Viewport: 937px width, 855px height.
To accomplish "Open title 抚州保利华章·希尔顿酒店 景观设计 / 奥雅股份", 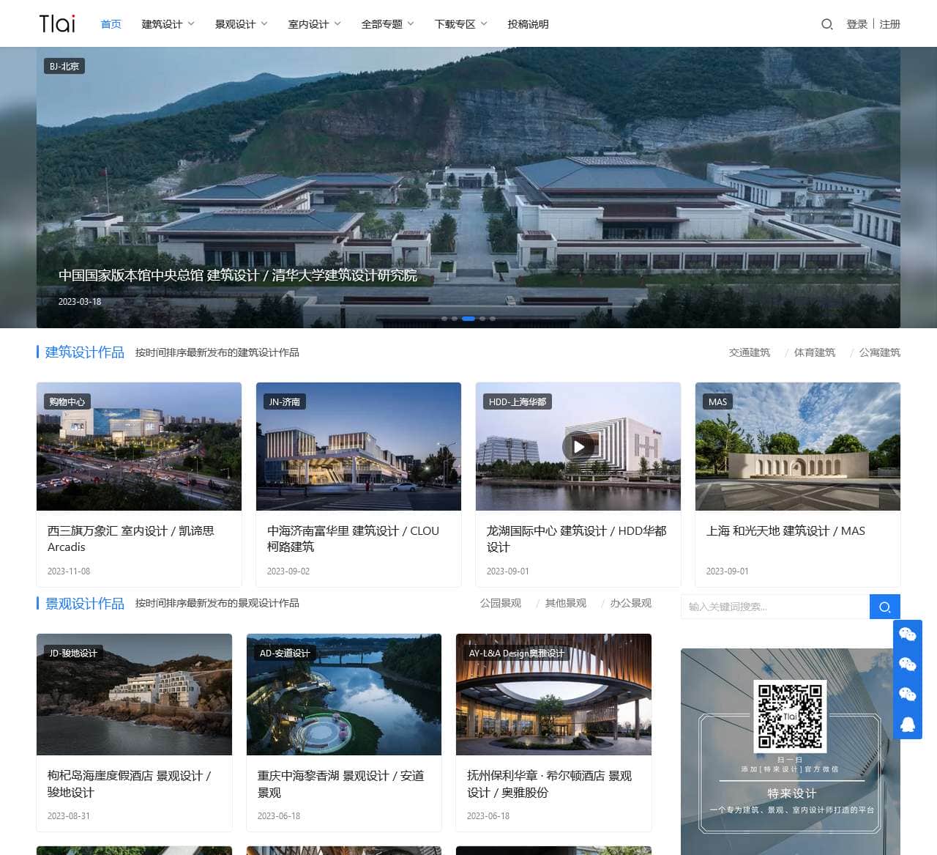I will tap(550, 784).
